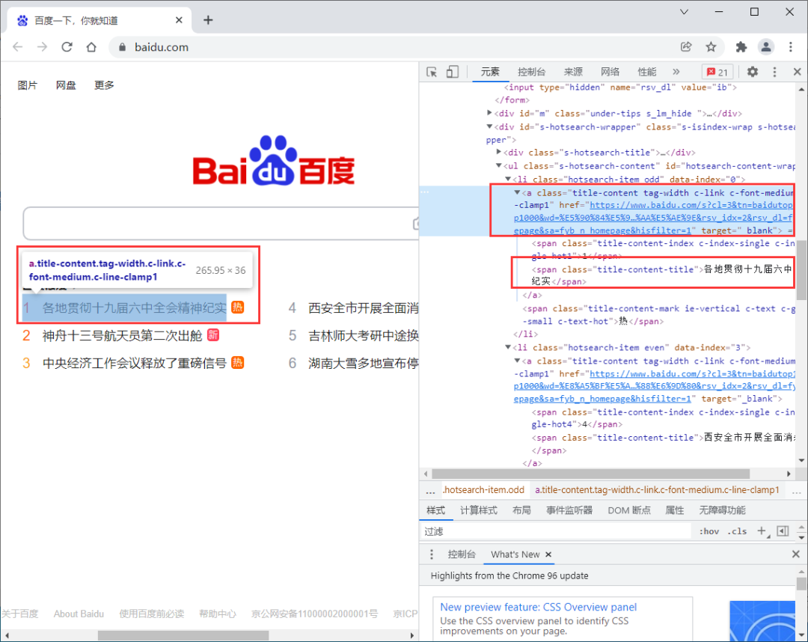Open the DevTools three-dot customize menu
The height and width of the screenshot is (642, 808).
pos(774,72)
